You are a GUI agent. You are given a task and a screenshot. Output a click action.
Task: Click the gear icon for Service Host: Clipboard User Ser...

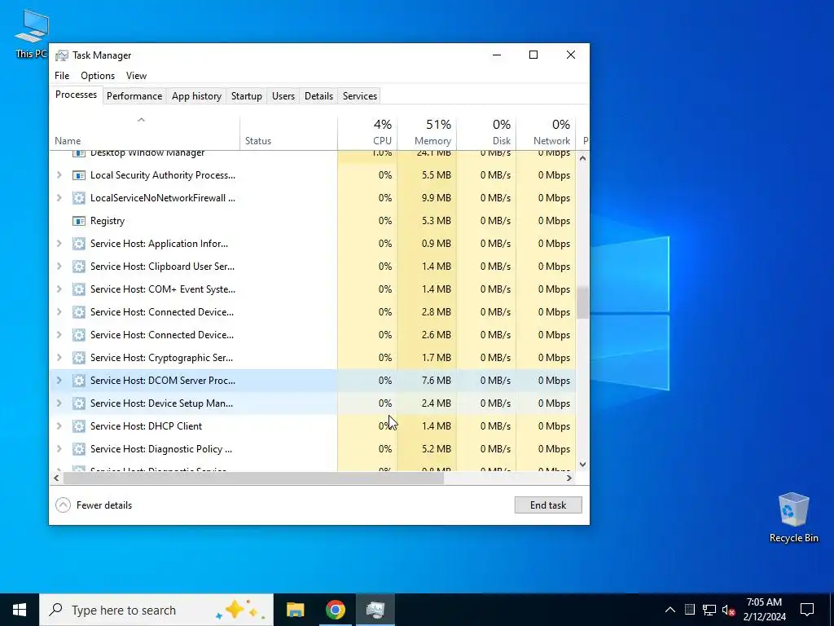coord(79,267)
